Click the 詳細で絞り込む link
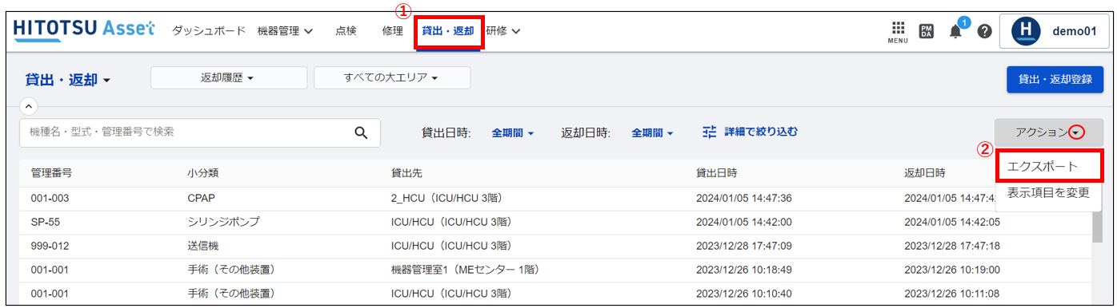 tap(761, 132)
